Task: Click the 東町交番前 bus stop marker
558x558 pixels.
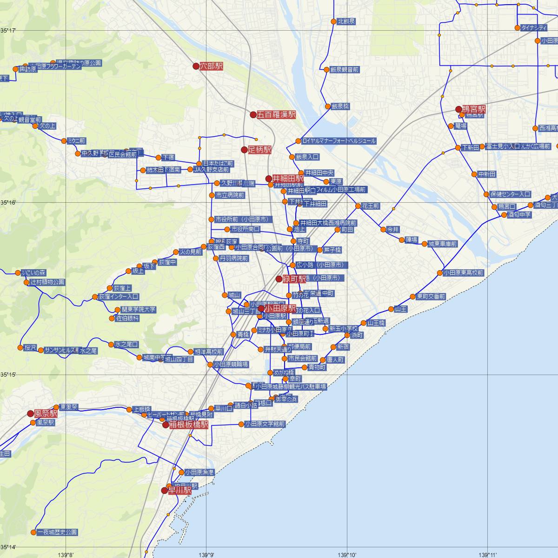Action: tap(412, 297)
